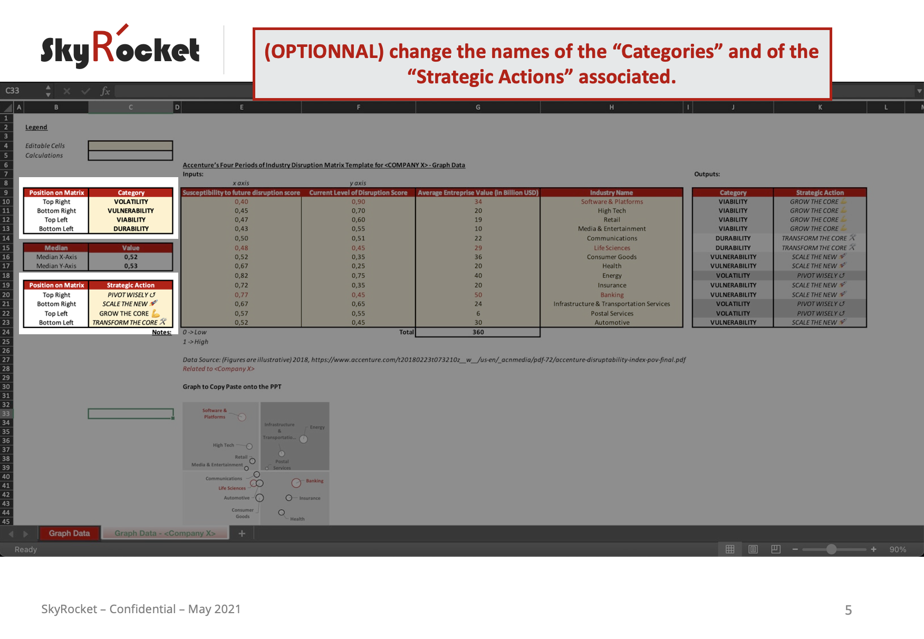Expand the formula bar arrow
The height and width of the screenshot is (639, 924).
pos(919,91)
